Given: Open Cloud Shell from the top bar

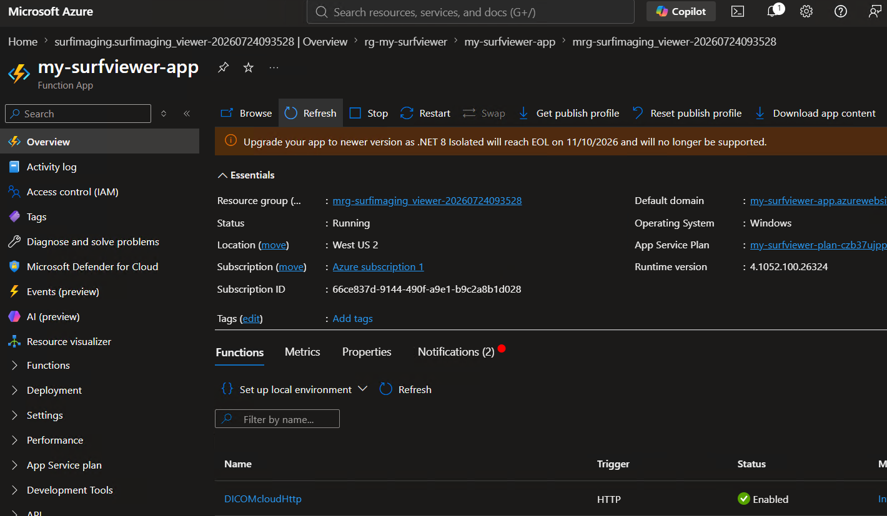Looking at the screenshot, I should coord(738,12).
